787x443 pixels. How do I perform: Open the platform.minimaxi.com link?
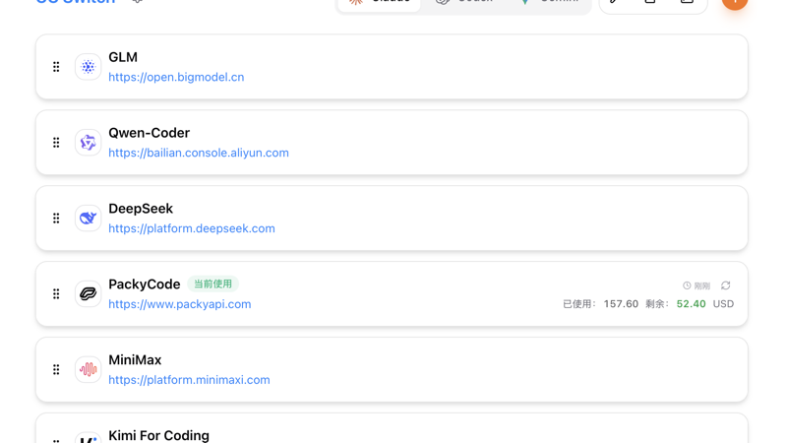point(189,380)
